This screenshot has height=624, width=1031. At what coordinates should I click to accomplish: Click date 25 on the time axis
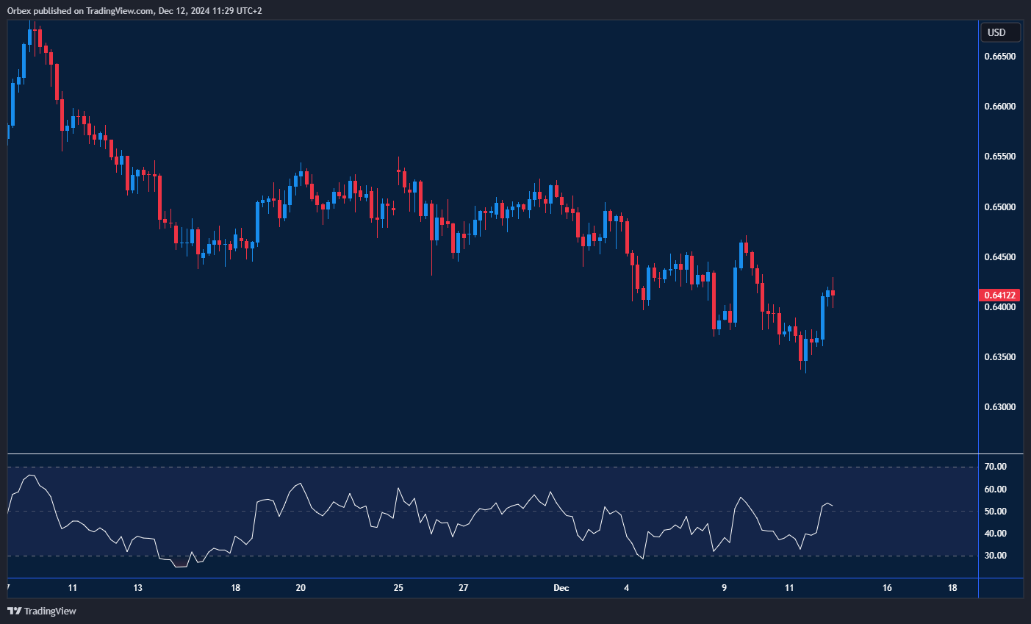coord(398,588)
